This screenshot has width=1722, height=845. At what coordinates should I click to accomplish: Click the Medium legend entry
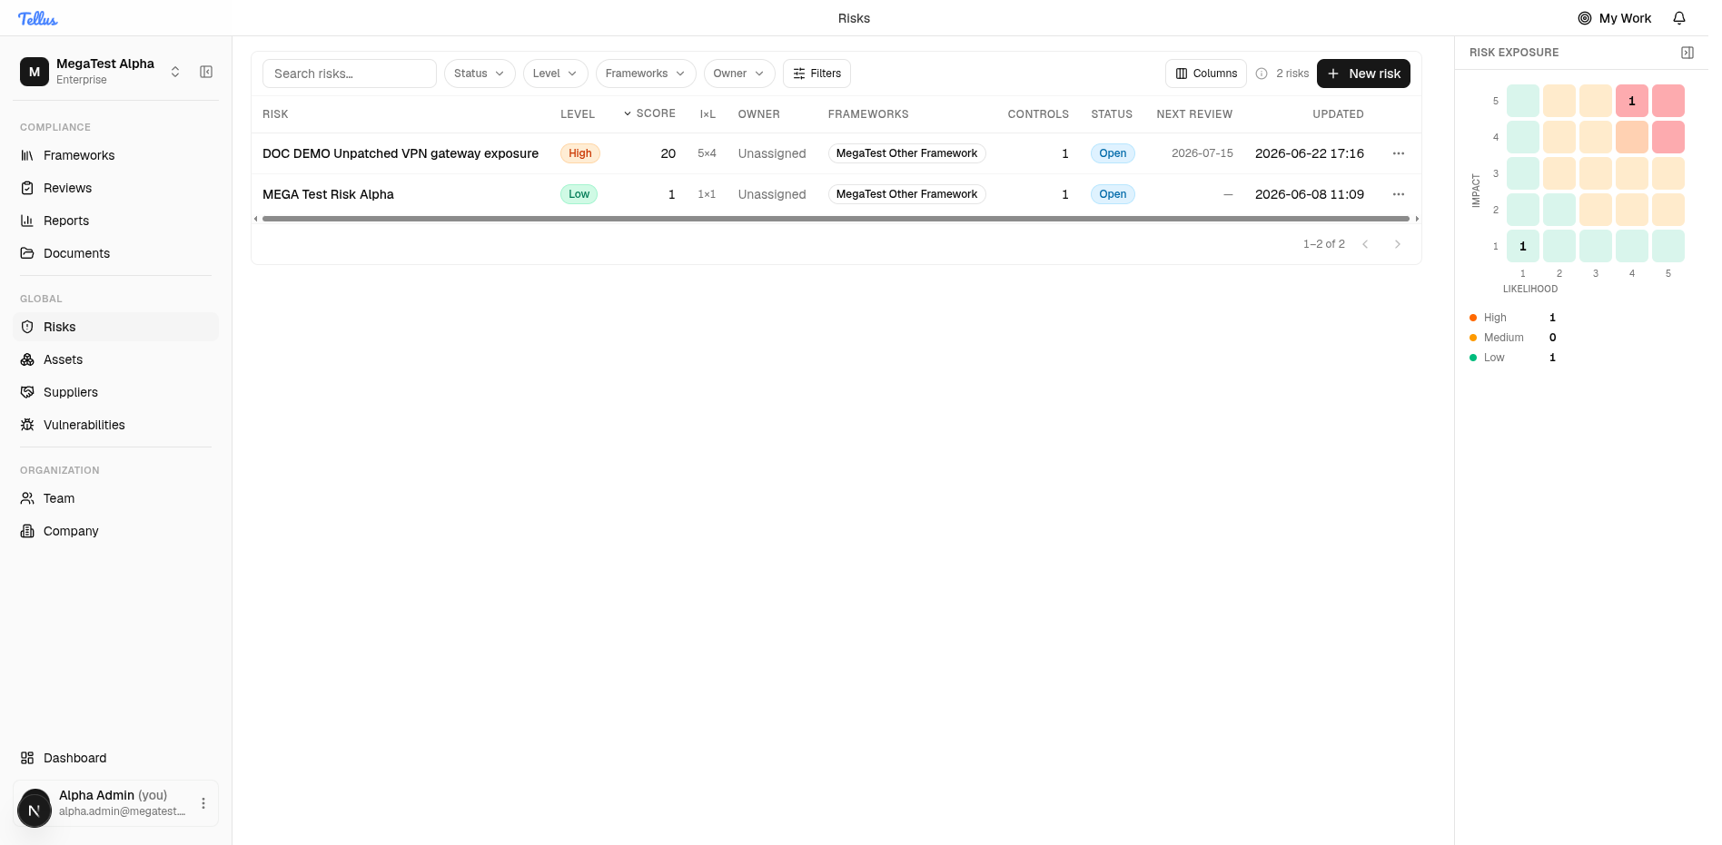tap(1512, 338)
